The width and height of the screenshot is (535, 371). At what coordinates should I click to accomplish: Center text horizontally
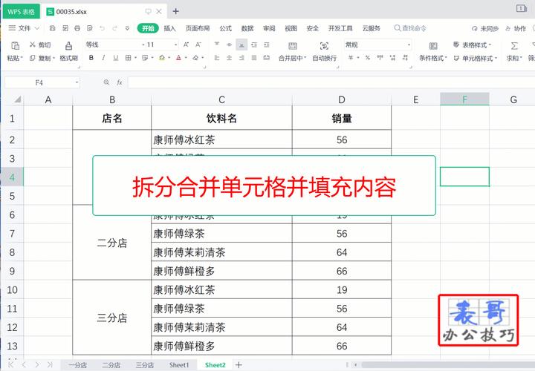(229, 58)
